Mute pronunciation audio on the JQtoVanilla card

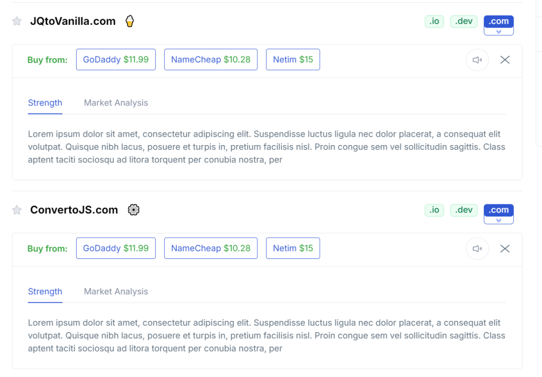click(477, 59)
